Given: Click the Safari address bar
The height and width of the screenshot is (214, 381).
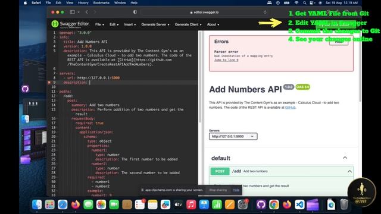Looking at the screenshot, I should 204,12.
